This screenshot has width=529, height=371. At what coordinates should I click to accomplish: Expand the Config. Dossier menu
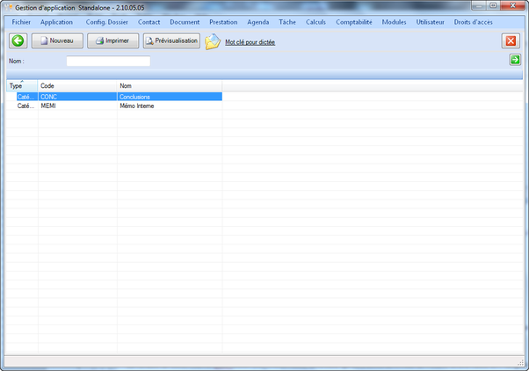click(106, 21)
